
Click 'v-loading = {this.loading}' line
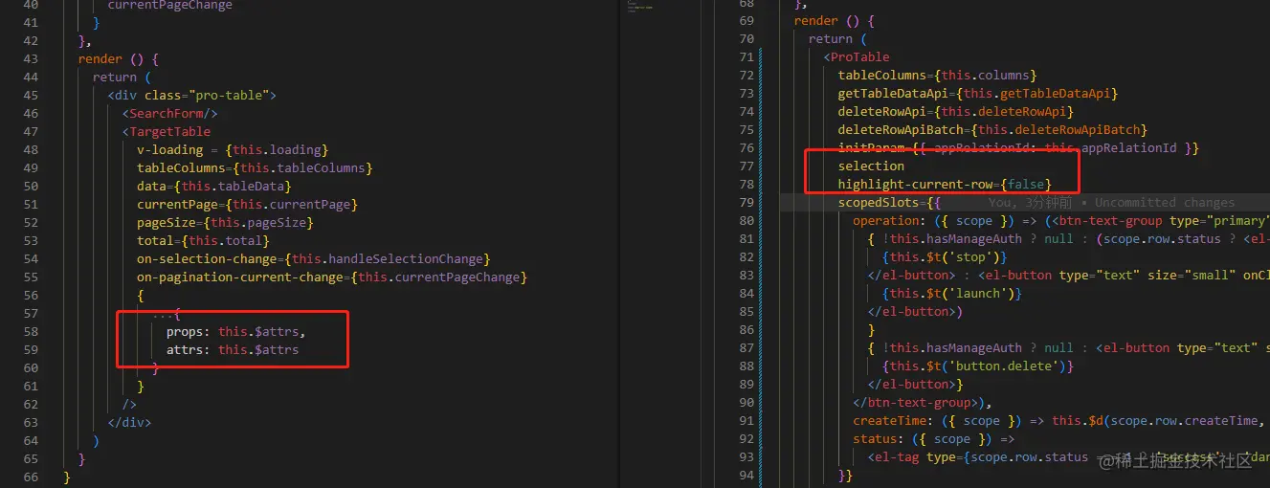233,149
